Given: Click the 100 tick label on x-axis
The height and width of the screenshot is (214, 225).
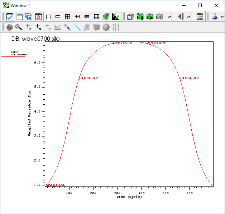Looking at the screenshot, I should (69, 193).
